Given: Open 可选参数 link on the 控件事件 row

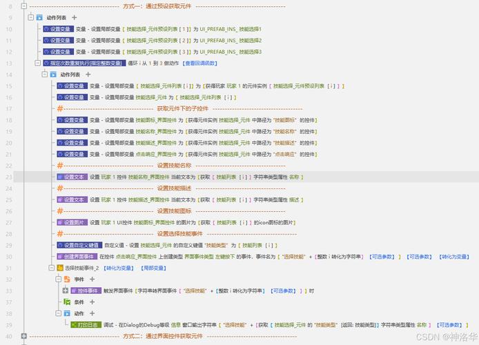Looking at the screenshot, I should point(284,290).
